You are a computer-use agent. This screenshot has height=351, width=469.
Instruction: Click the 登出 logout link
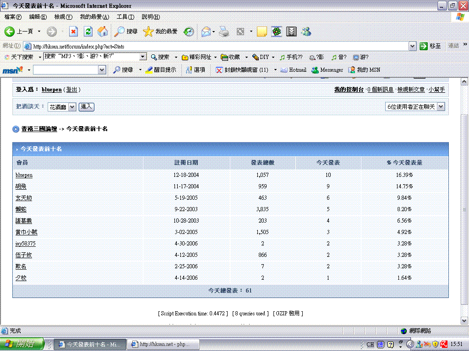click(x=71, y=90)
